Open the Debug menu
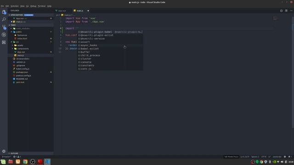294x165 pixels. tap(33, 6)
